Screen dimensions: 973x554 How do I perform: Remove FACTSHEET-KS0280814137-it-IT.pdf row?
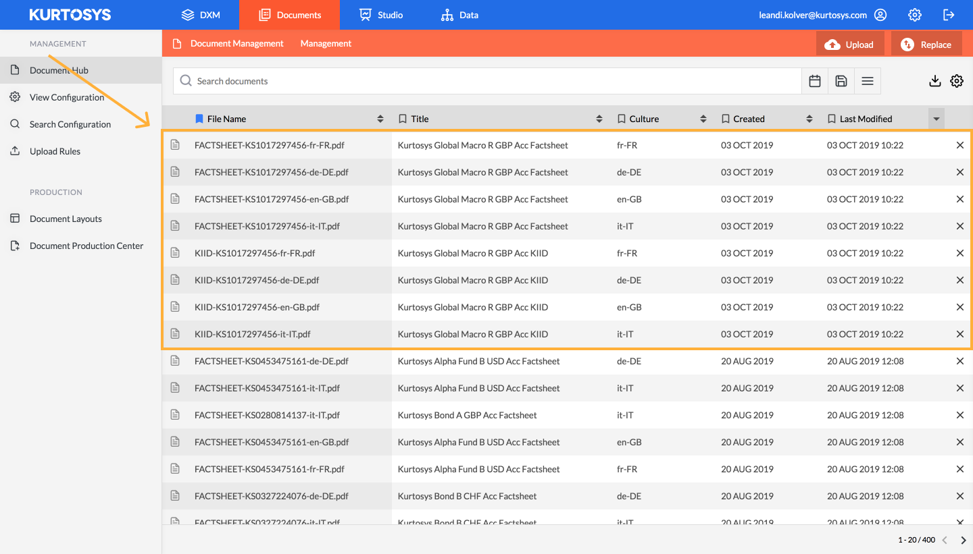pyautogui.click(x=960, y=415)
